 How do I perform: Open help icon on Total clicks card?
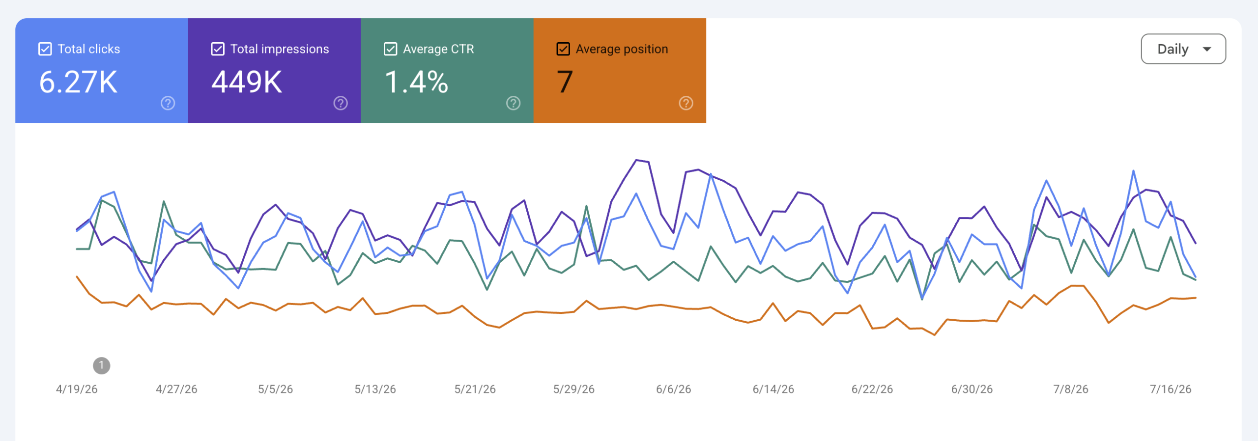click(168, 103)
